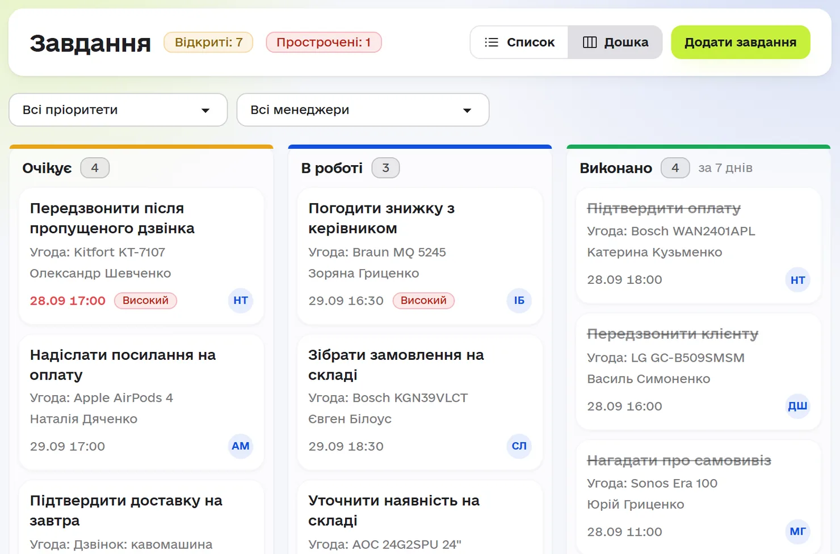
Task: Click the АМ avatar on Apple AirPods 4 card
Action: [241, 446]
